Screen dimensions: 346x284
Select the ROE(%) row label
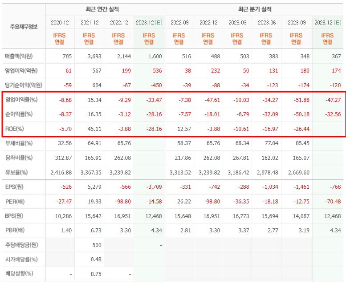pos(15,129)
